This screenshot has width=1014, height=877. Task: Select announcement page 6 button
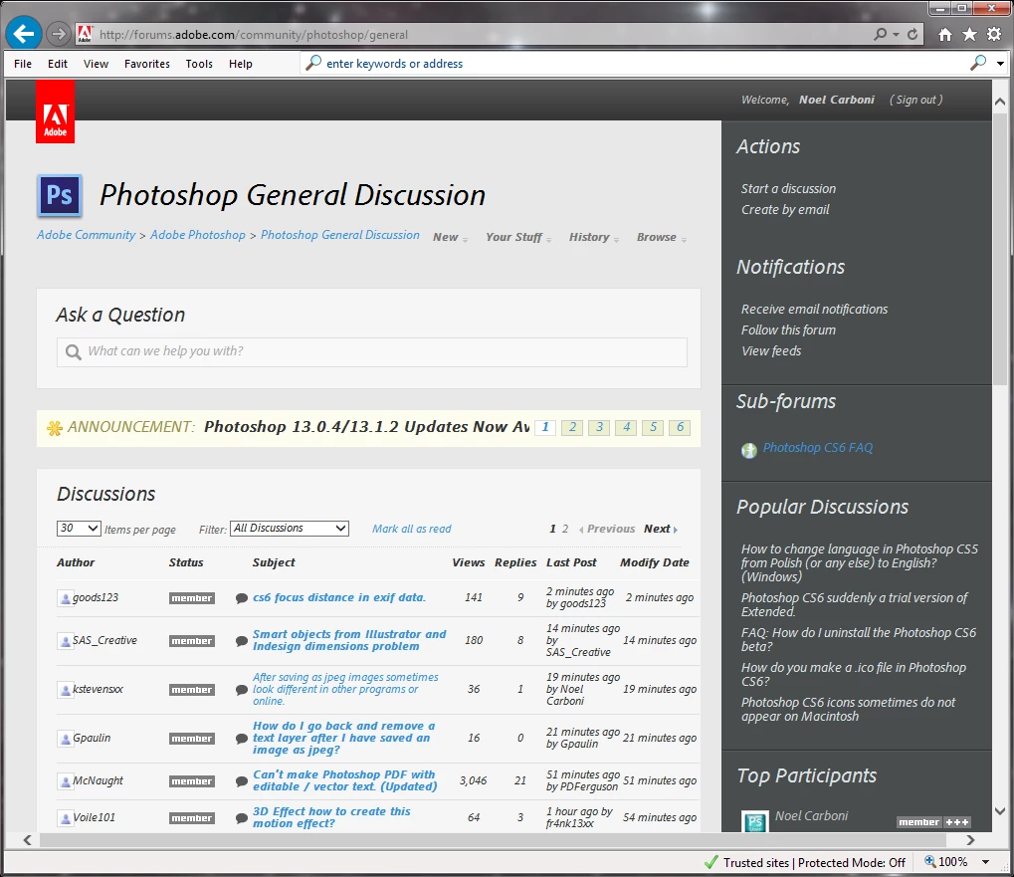click(x=680, y=427)
